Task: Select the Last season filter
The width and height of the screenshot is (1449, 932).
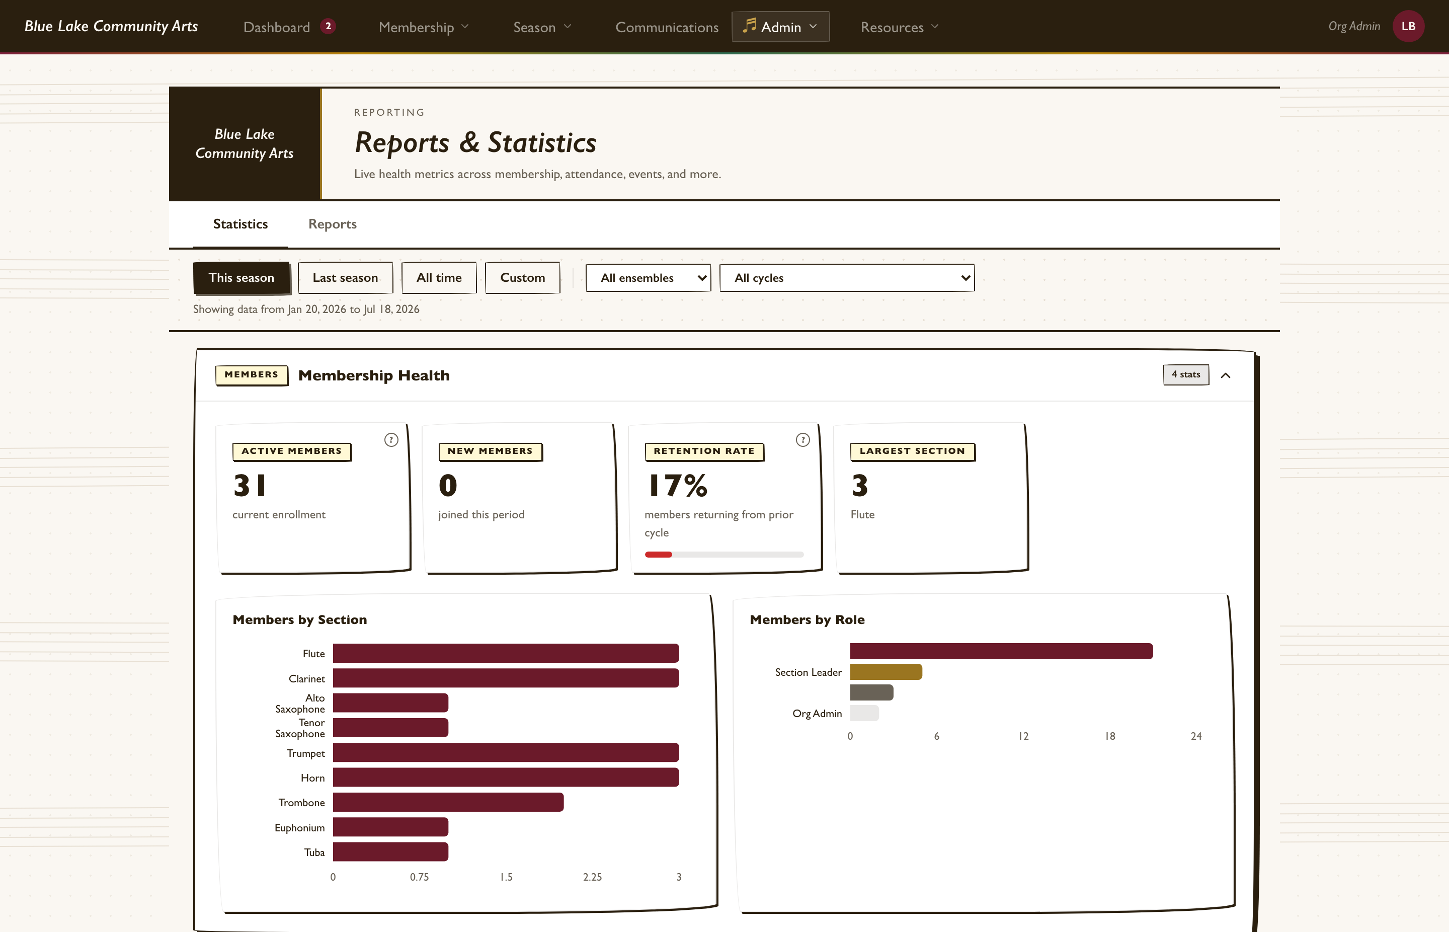Action: (346, 278)
